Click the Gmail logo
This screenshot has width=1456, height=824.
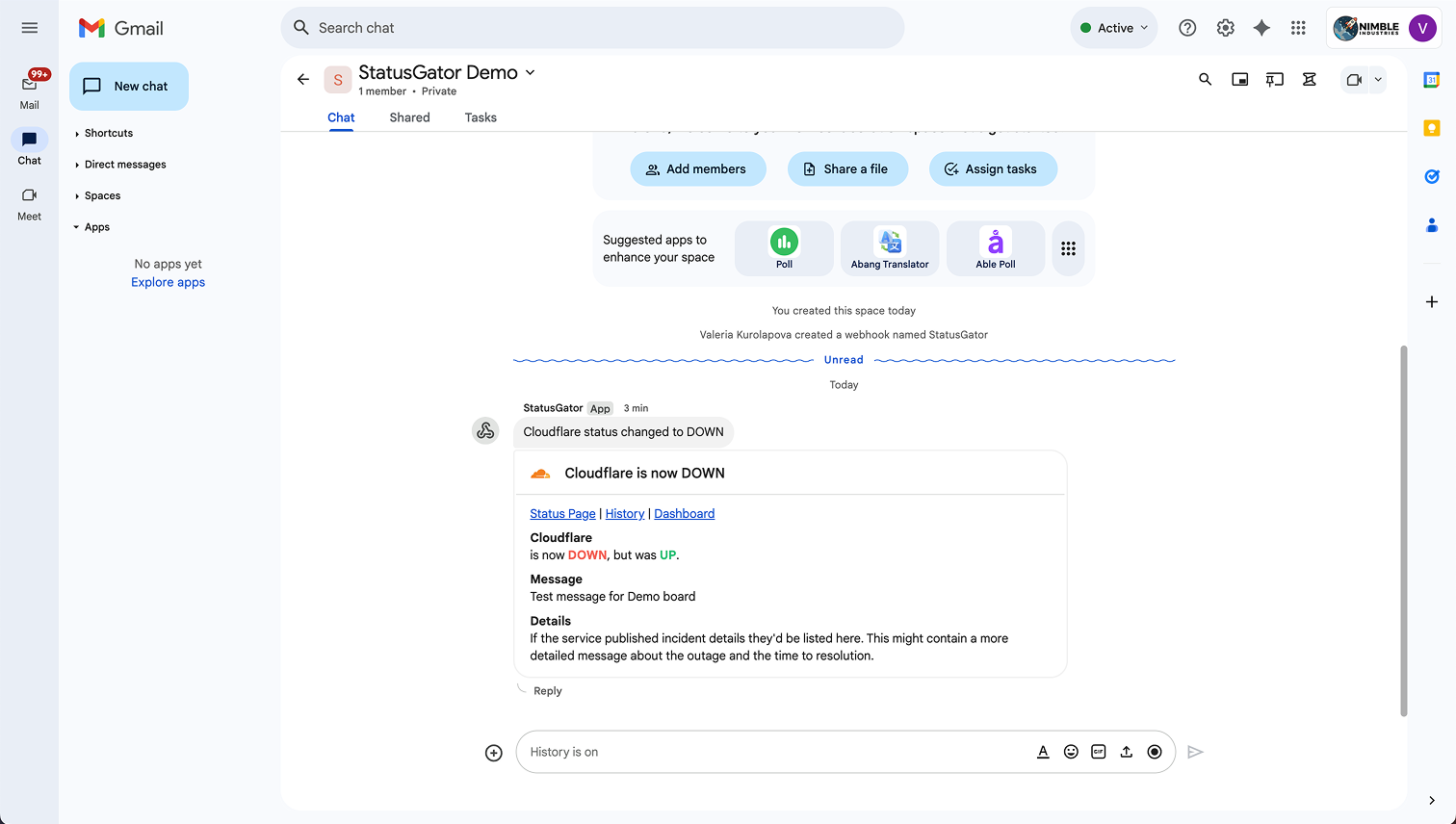(x=121, y=28)
